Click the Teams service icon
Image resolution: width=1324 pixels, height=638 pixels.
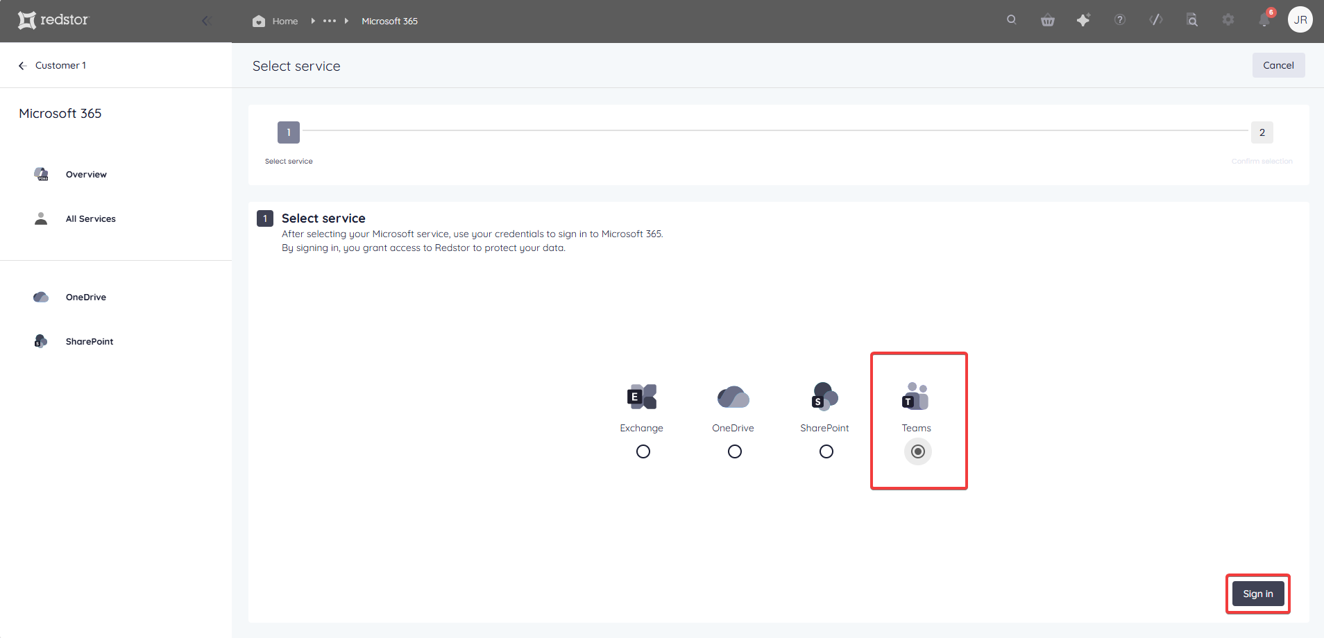[x=916, y=397]
